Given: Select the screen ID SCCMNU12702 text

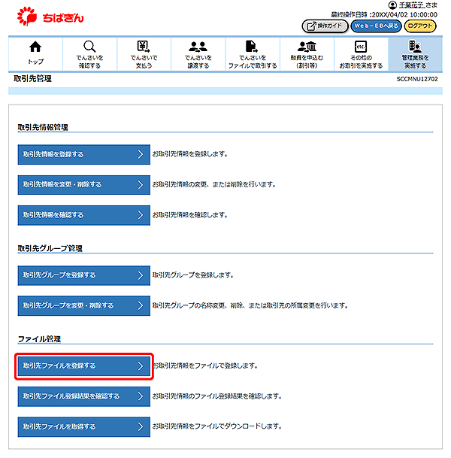Looking at the screenshot, I should (417, 79).
